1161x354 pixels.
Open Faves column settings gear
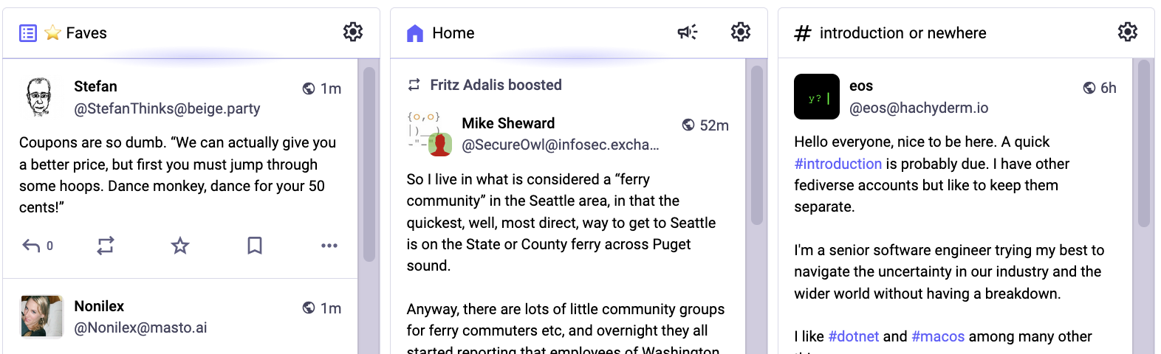pos(353,32)
